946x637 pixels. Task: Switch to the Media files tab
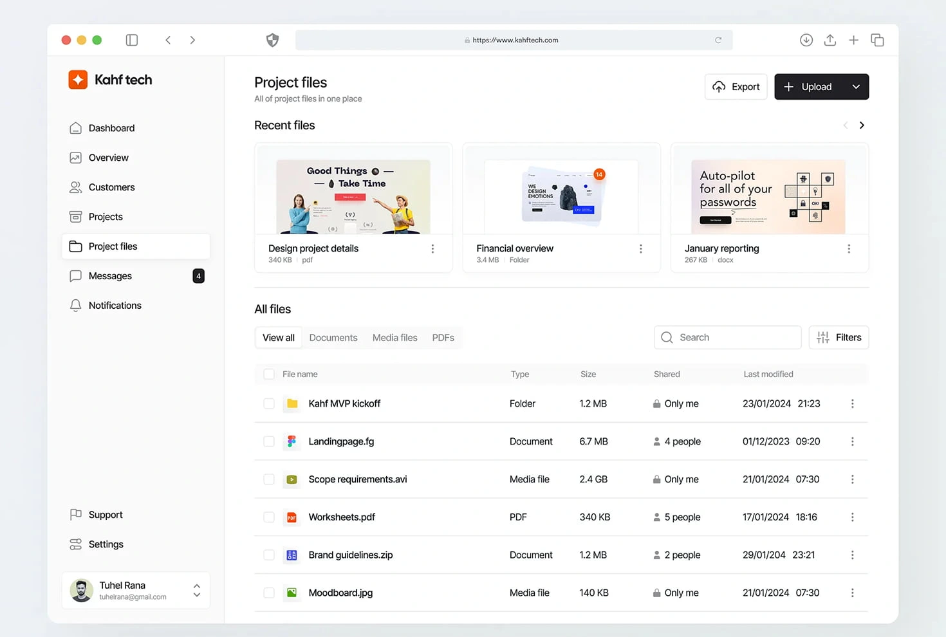394,338
